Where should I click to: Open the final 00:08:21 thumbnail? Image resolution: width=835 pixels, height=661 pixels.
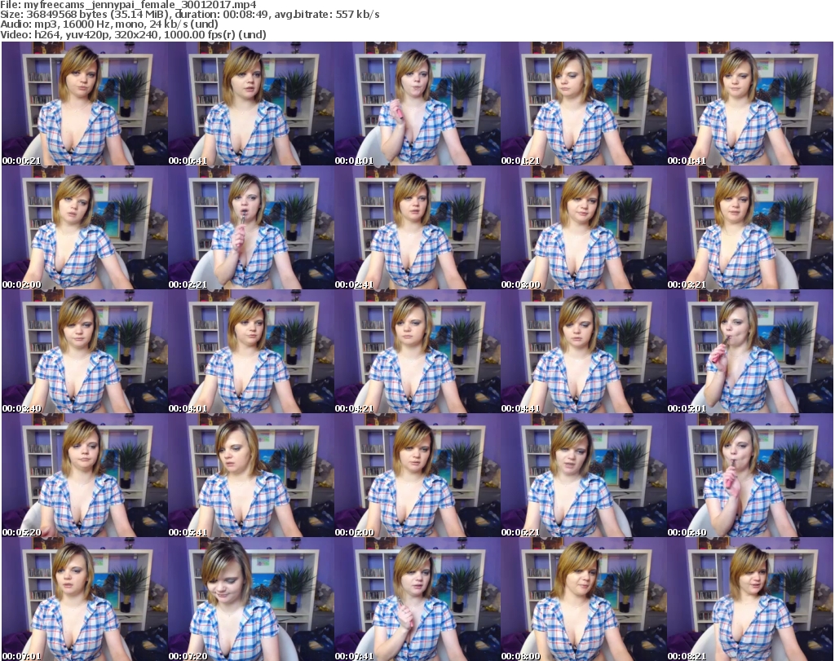(750, 599)
